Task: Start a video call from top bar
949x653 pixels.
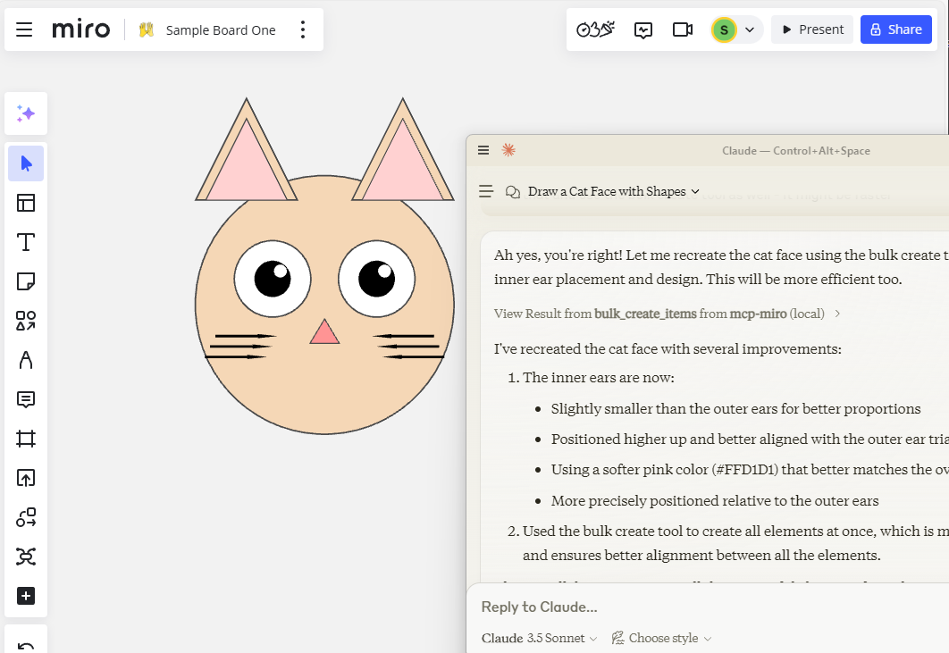Action: (x=683, y=29)
